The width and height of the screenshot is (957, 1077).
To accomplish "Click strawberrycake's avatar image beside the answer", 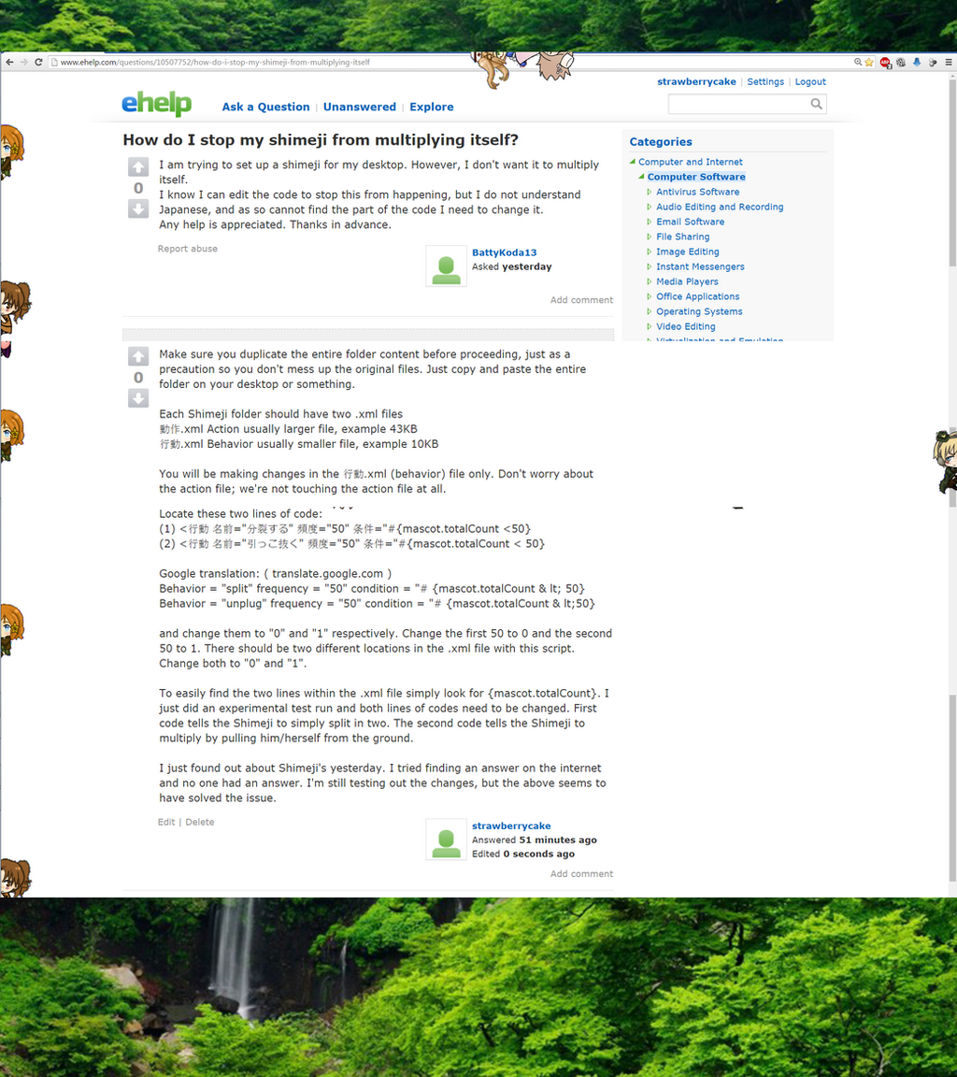I will point(446,840).
